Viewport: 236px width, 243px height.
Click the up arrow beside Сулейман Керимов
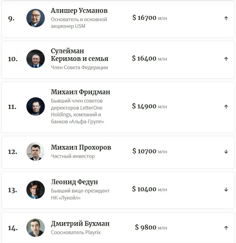(x=226, y=59)
